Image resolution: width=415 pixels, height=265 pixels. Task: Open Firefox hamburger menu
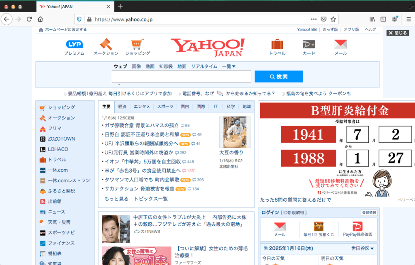click(x=409, y=19)
